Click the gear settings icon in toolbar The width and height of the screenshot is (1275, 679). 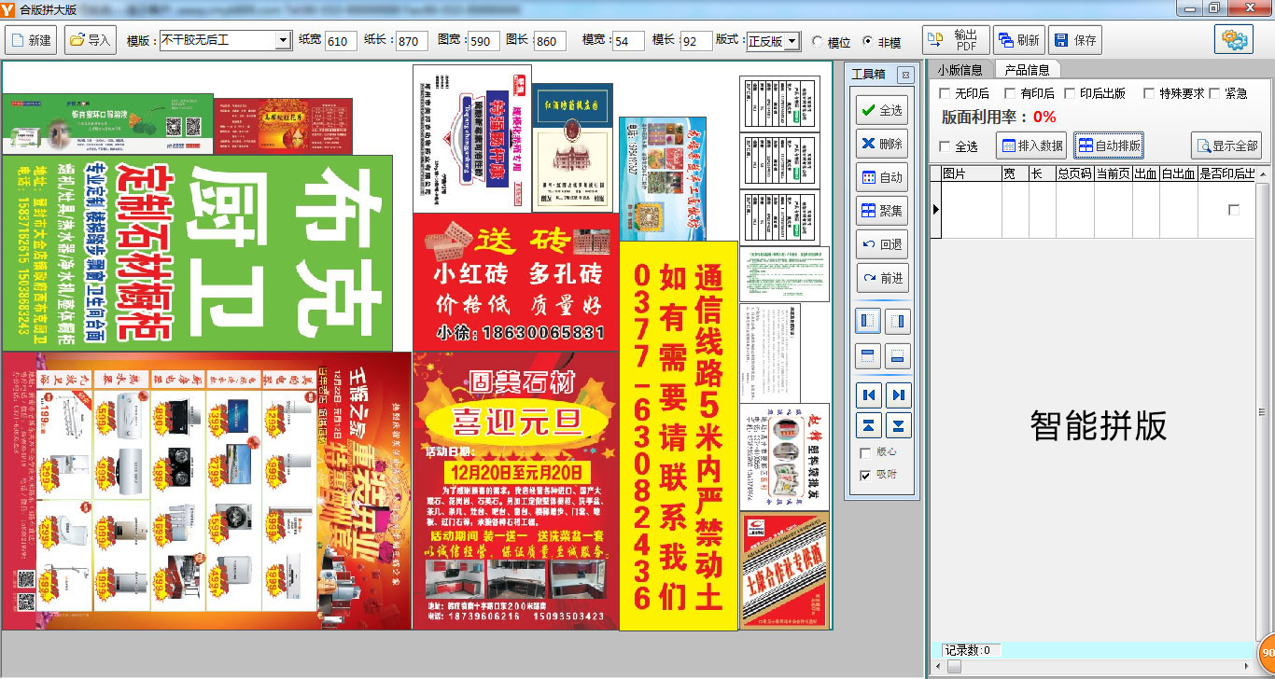click(x=1233, y=40)
